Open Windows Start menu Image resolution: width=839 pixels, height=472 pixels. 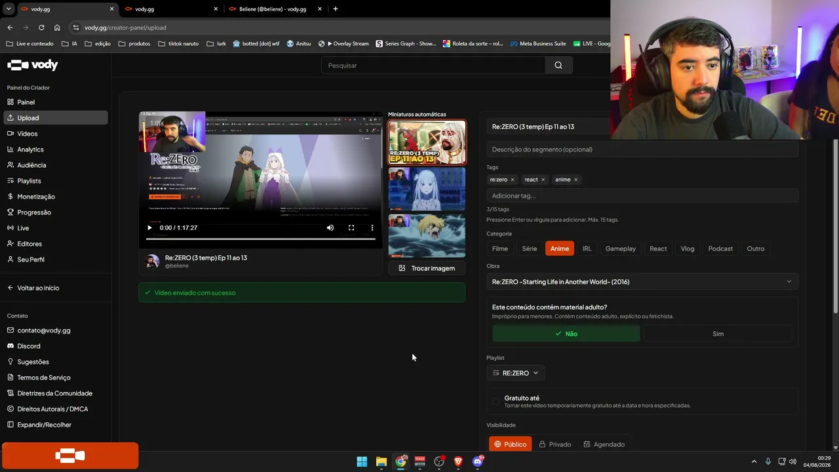(x=362, y=462)
